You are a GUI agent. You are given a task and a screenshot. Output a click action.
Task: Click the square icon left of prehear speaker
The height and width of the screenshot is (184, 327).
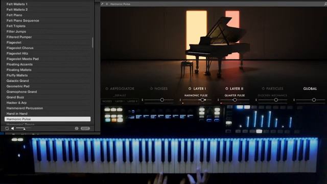[x=7, y=128]
